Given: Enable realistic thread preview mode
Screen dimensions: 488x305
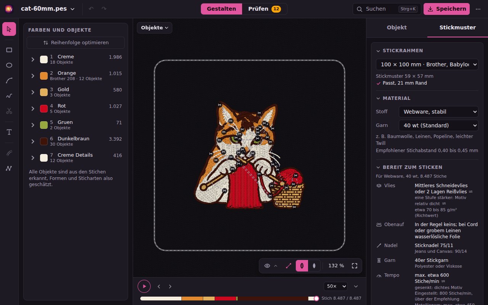Looking at the screenshot, I should coord(302,266).
